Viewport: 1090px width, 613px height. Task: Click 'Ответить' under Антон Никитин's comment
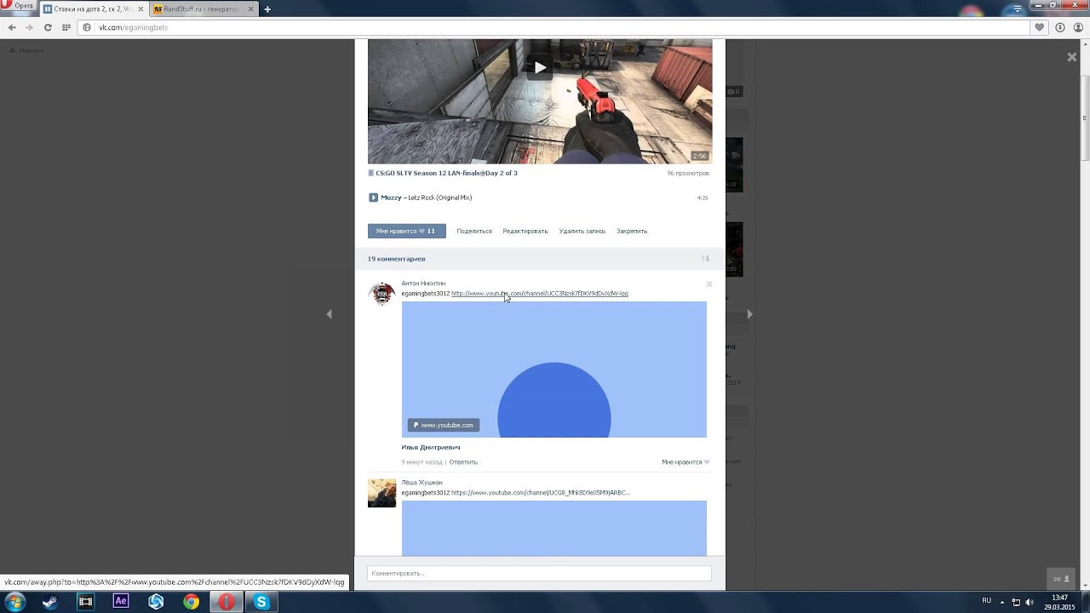coord(463,462)
